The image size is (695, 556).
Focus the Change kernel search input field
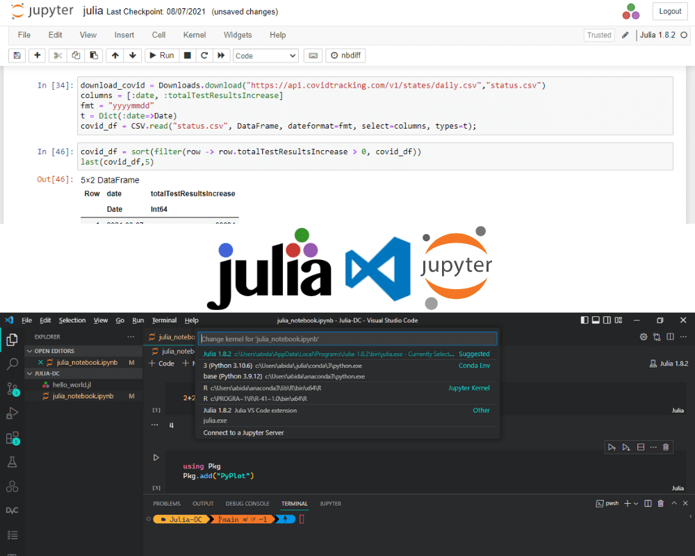pyautogui.click(x=347, y=338)
